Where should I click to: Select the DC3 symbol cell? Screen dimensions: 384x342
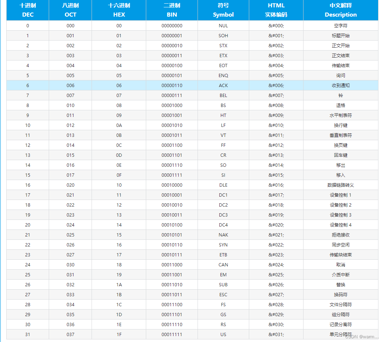coord(223,215)
